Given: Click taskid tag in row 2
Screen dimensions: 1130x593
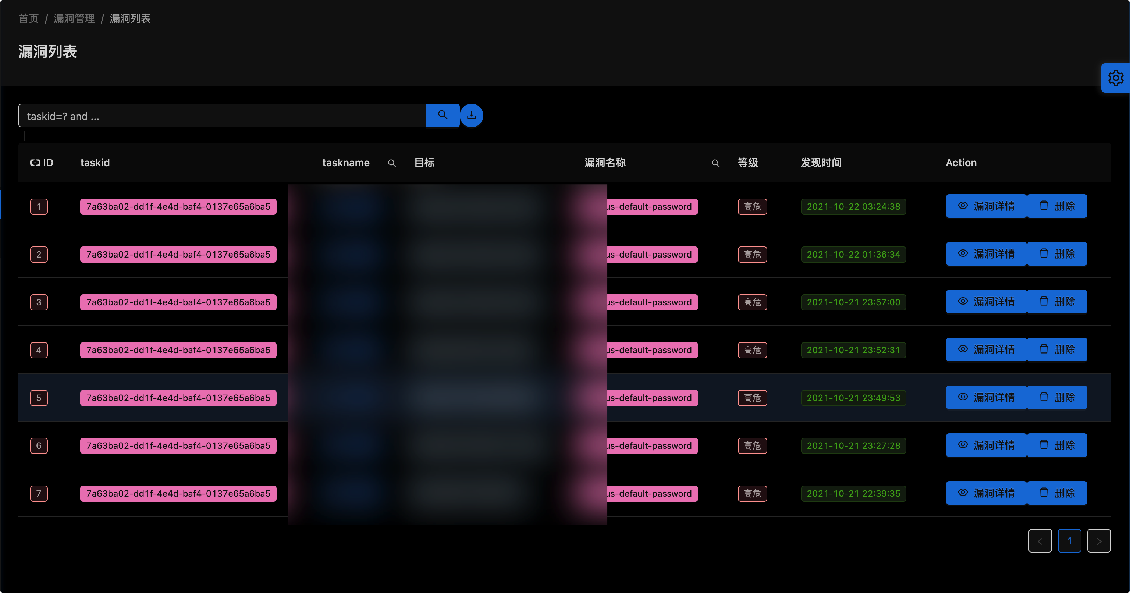Looking at the screenshot, I should [178, 255].
